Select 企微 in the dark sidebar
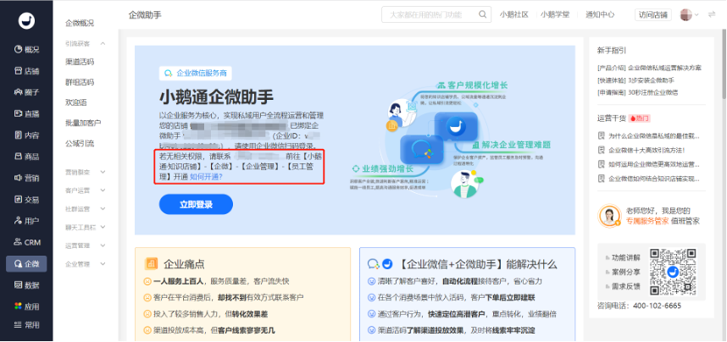This screenshot has width=727, height=342. 26,263
